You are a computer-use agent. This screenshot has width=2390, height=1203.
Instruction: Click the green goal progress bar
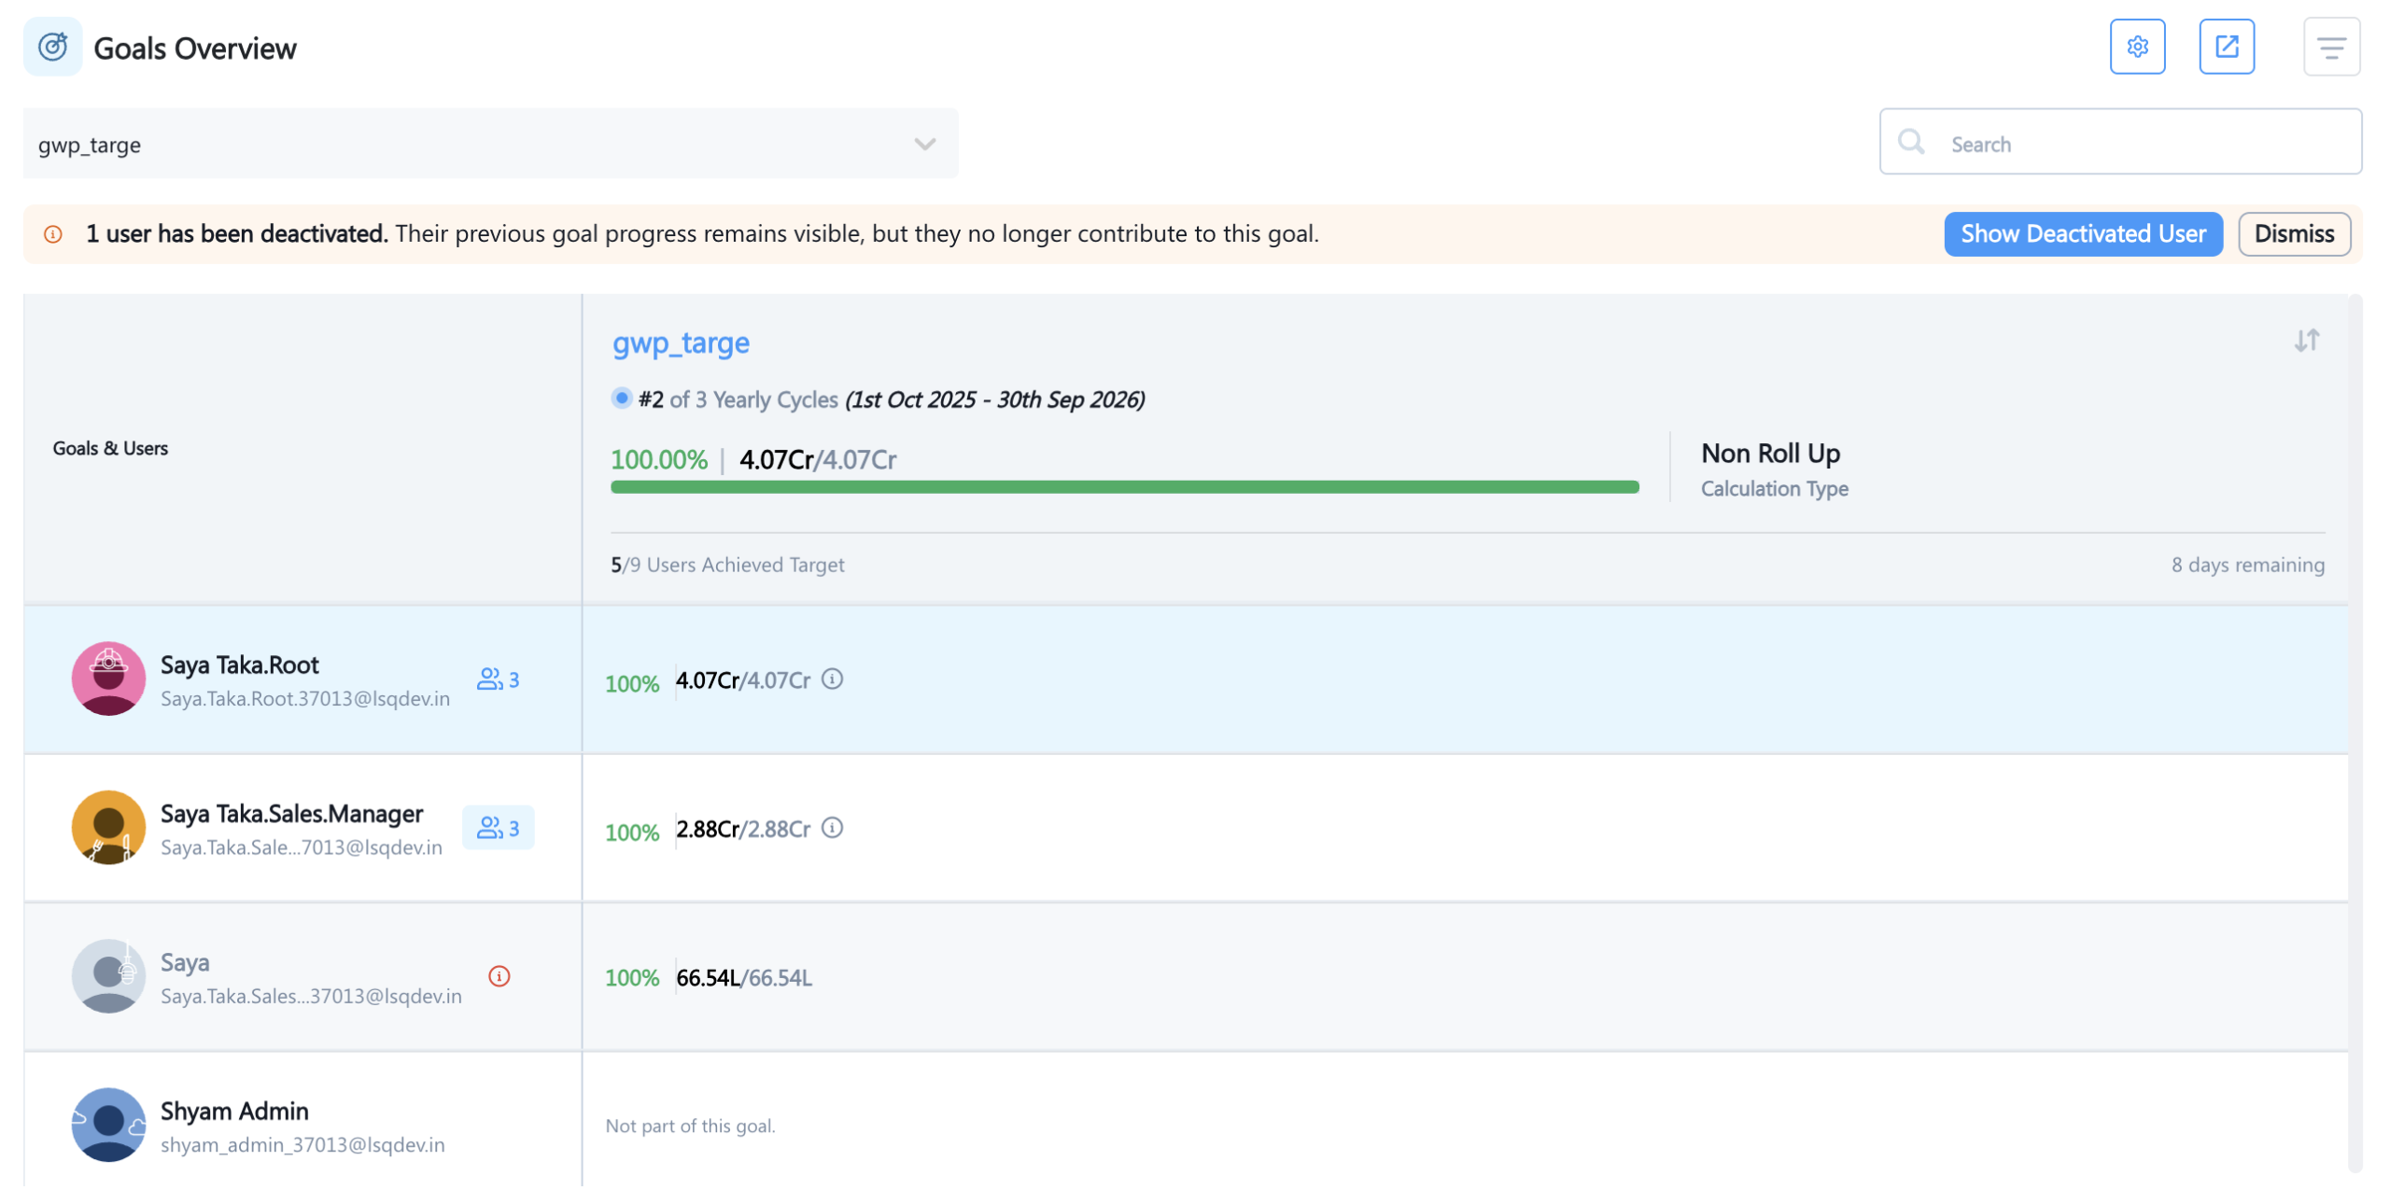click(x=1124, y=487)
